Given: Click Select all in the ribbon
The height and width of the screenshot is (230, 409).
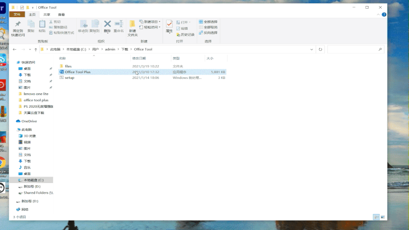Looking at the screenshot, I should click(x=208, y=22).
